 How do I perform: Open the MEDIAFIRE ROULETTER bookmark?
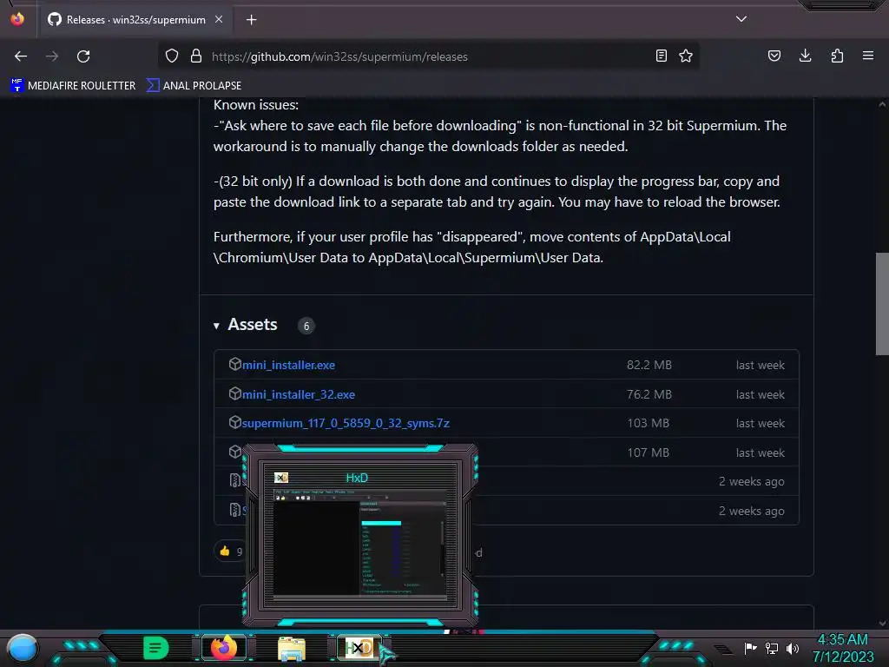tap(73, 86)
